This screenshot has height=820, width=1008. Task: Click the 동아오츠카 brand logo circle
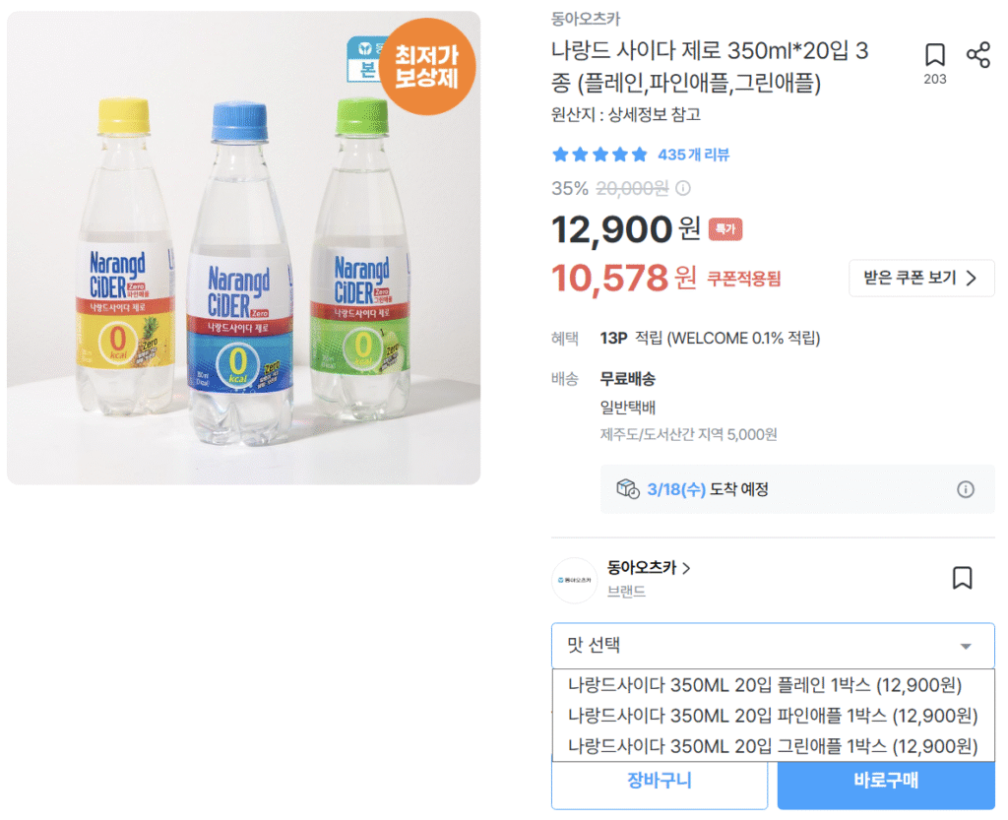[x=575, y=581]
